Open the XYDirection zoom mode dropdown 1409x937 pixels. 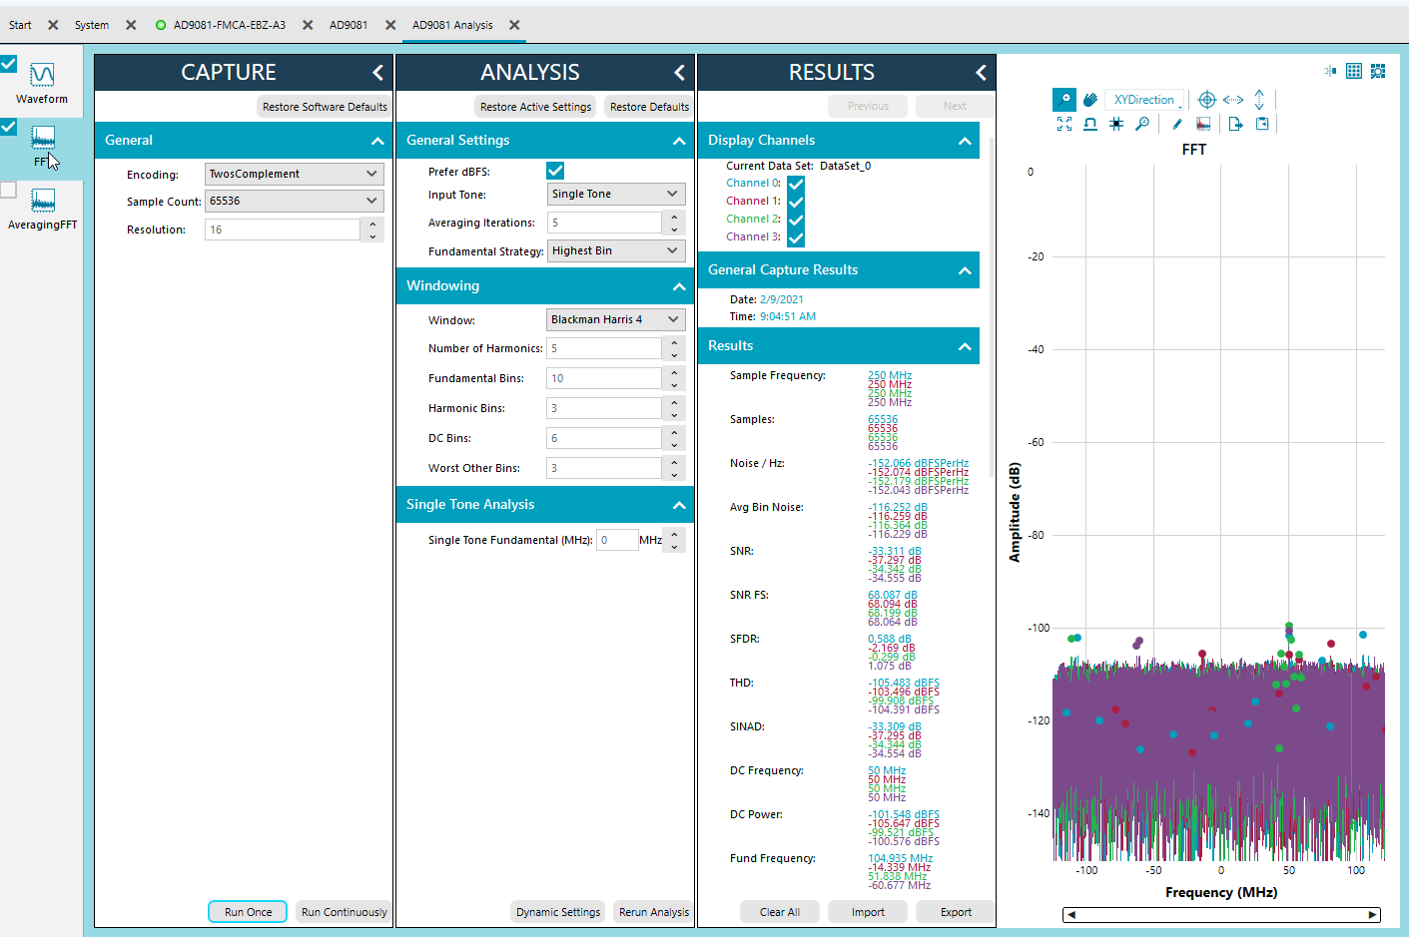click(x=1145, y=100)
